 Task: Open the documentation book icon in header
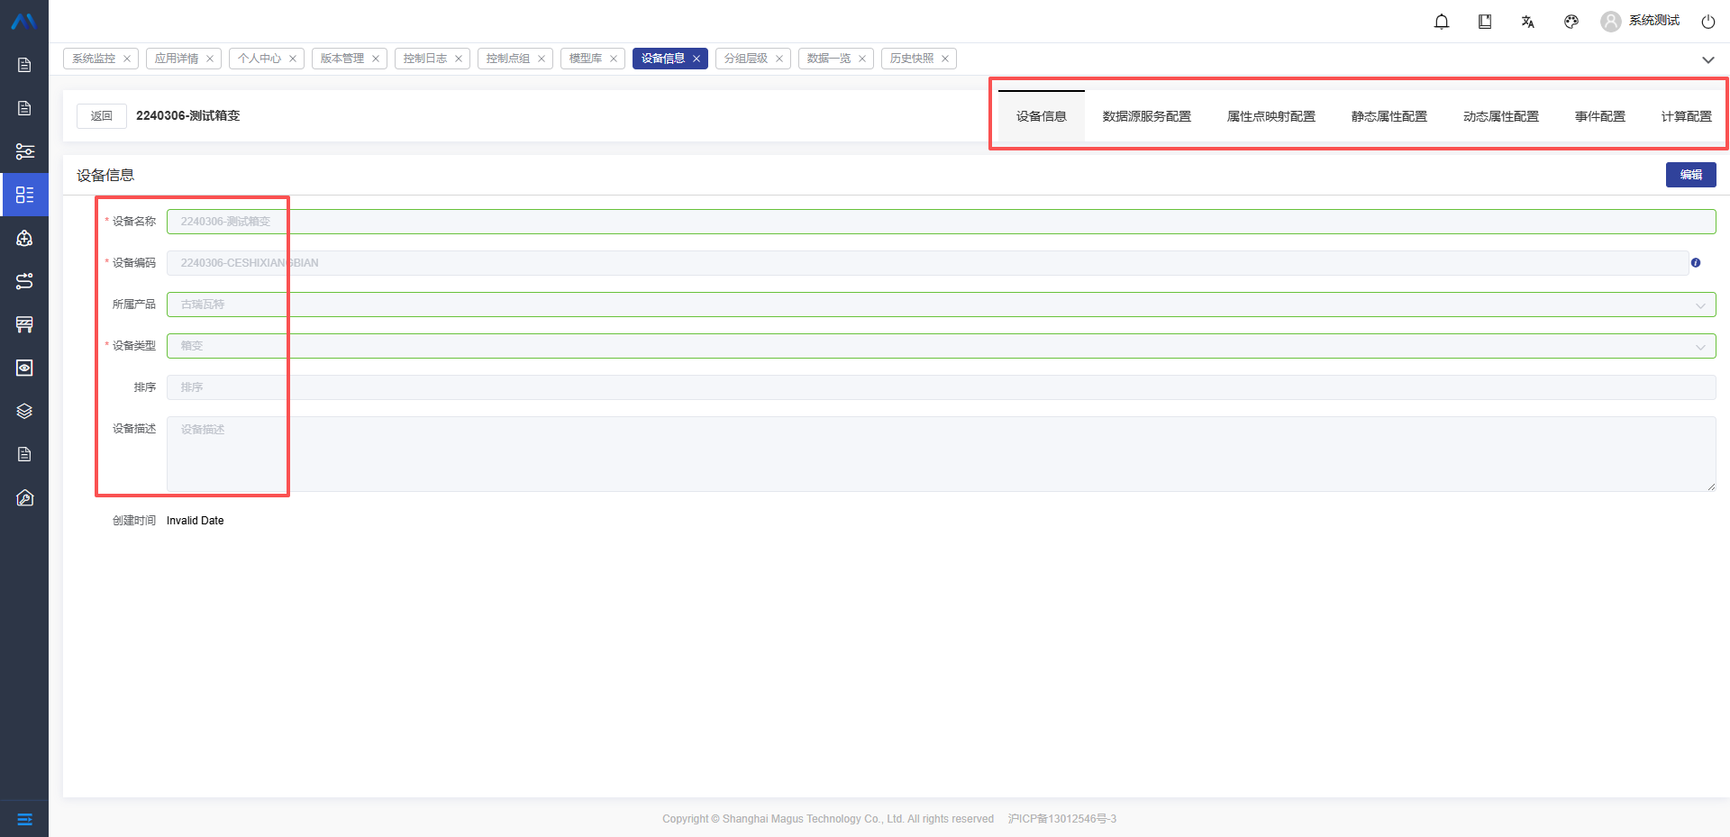point(1485,22)
